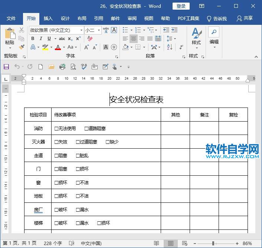Open the font size dropdown 小二
The width and height of the screenshot is (262, 248).
(99, 30)
